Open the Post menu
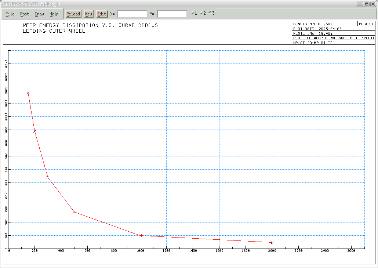This screenshot has height=268, width=378. tap(24, 14)
